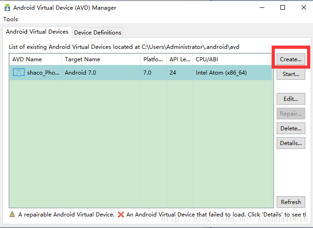Click the Platfo... column header
The width and height of the screenshot is (313, 228).
pos(154,59)
